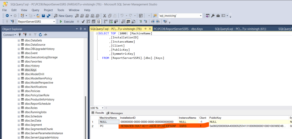Toggle Include Actual Execution Plan
292x139 pixels.
coord(106,21)
